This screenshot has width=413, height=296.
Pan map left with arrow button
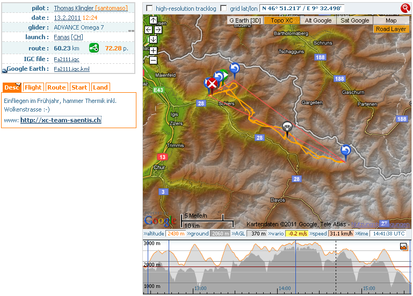(149, 29)
